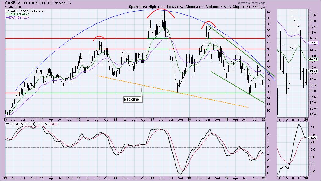Click the Cheesecake Factory Inc. company name
The height and width of the screenshot is (181, 321).
click(35, 3)
